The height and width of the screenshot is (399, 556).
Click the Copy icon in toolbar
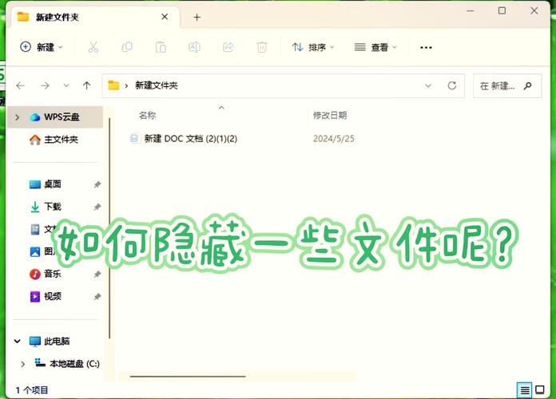coord(126,47)
